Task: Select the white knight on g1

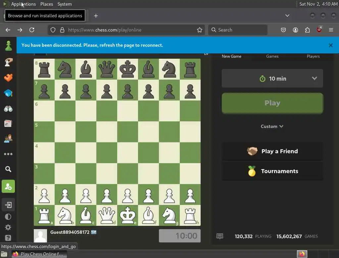Action: [169, 215]
